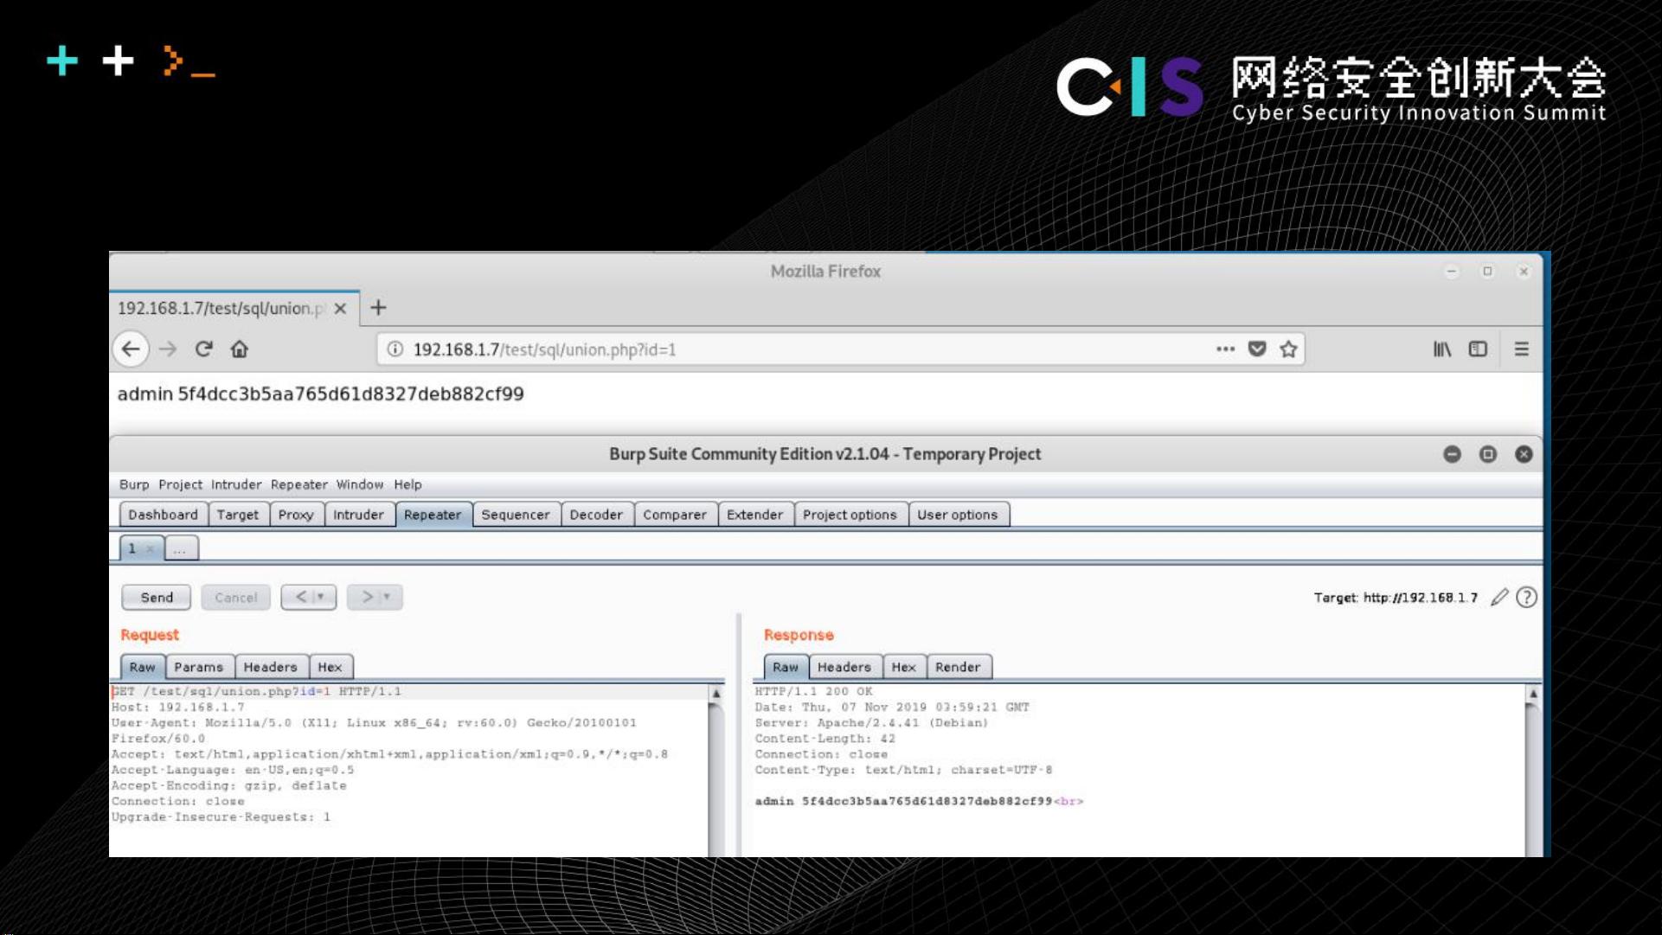Screen dimensions: 1662x935
Task: Open site information icon in address bar
Action: (395, 349)
